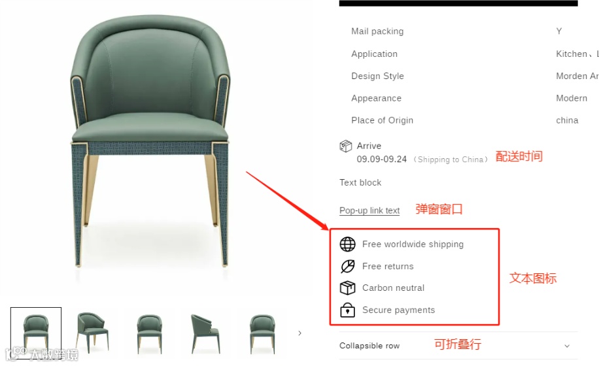Viewport: 599px width, 366px height.
Task: Select the third chair thumbnail
Action: 149,333
